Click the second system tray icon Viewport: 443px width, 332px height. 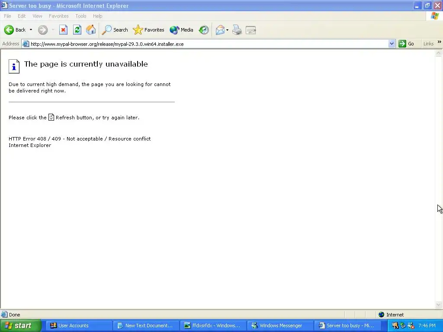point(403,326)
